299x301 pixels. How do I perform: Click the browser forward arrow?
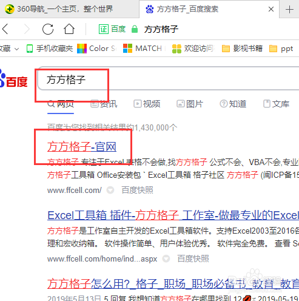click(27, 29)
